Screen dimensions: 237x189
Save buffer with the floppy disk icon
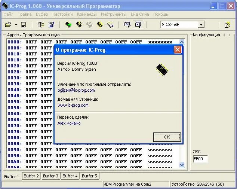[24, 25]
